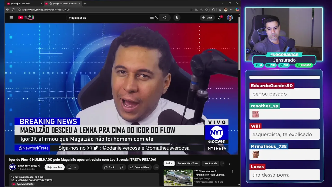The height and width of the screenshot is (187, 332).
Task: Click the chat username Lucas
Action: pos(257,167)
